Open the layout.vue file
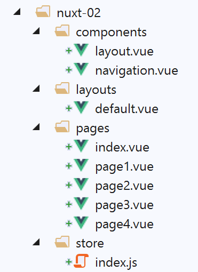198x272 pixels. click(x=124, y=52)
